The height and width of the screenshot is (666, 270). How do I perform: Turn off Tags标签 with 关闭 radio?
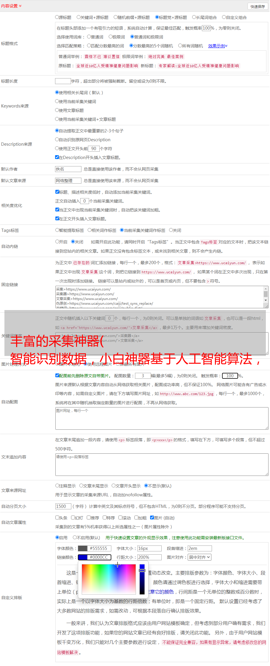171,230
